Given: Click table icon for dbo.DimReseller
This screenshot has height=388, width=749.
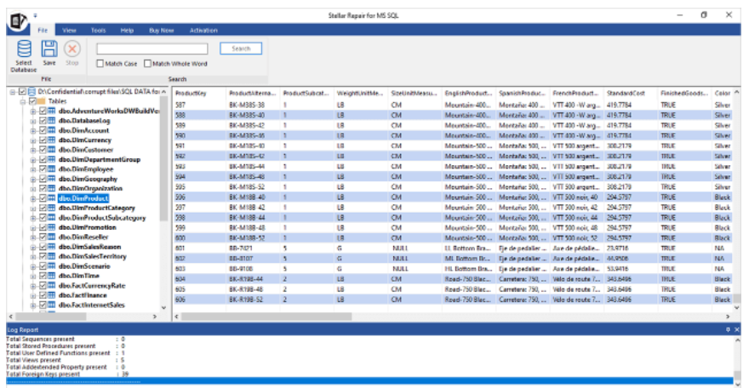Looking at the screenshot, I should tap(51, 237).
